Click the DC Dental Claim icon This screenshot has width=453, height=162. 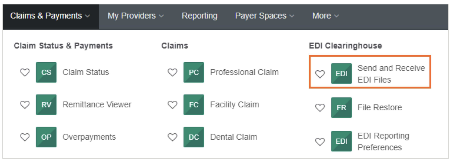point(193,137)
